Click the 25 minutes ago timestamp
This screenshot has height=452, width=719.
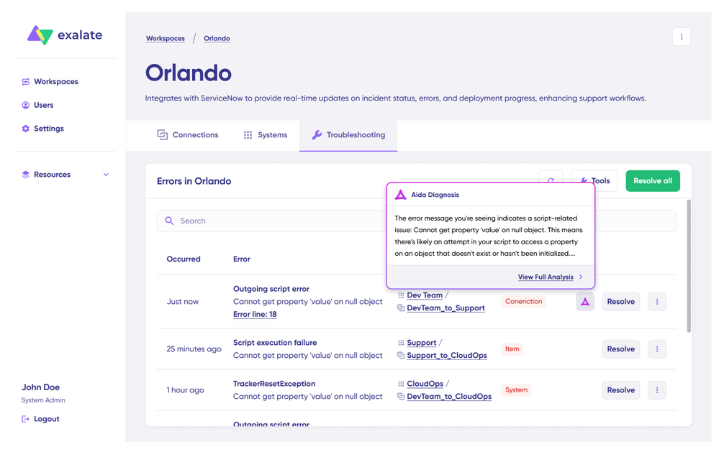pos(194,349)
